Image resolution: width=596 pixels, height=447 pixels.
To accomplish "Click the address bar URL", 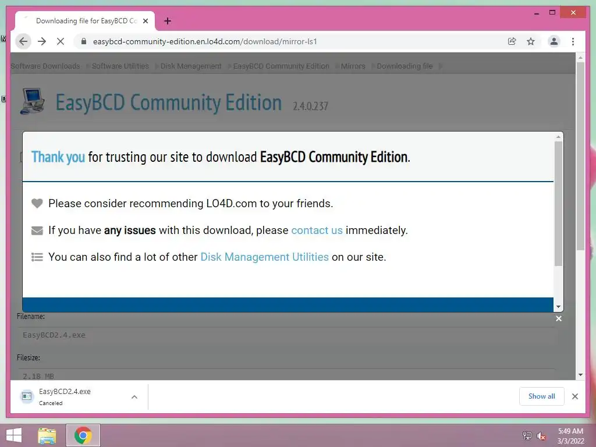I will (205, 41).
